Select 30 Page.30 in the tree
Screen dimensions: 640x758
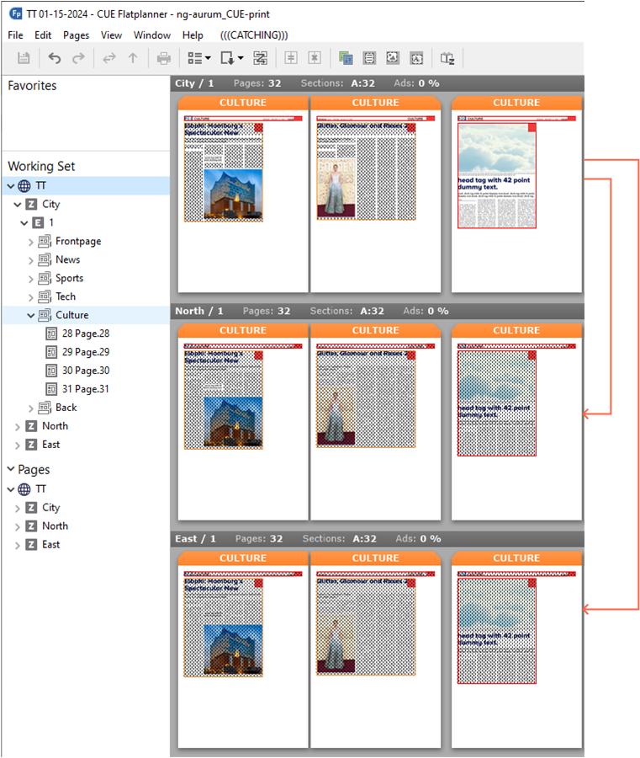coord(85,371)
